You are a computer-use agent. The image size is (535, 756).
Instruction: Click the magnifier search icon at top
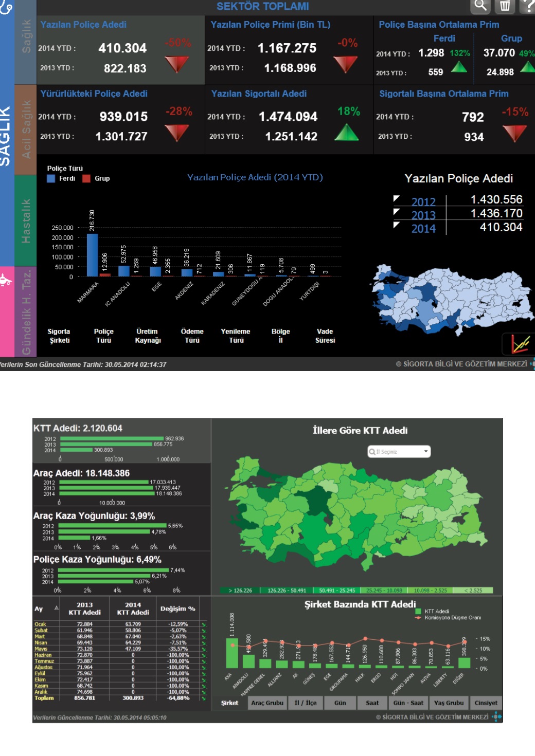480,6
